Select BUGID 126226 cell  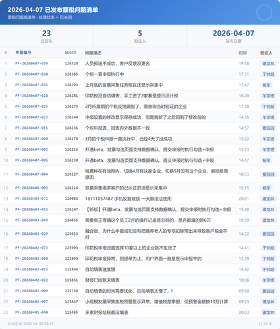pos(71,149)
